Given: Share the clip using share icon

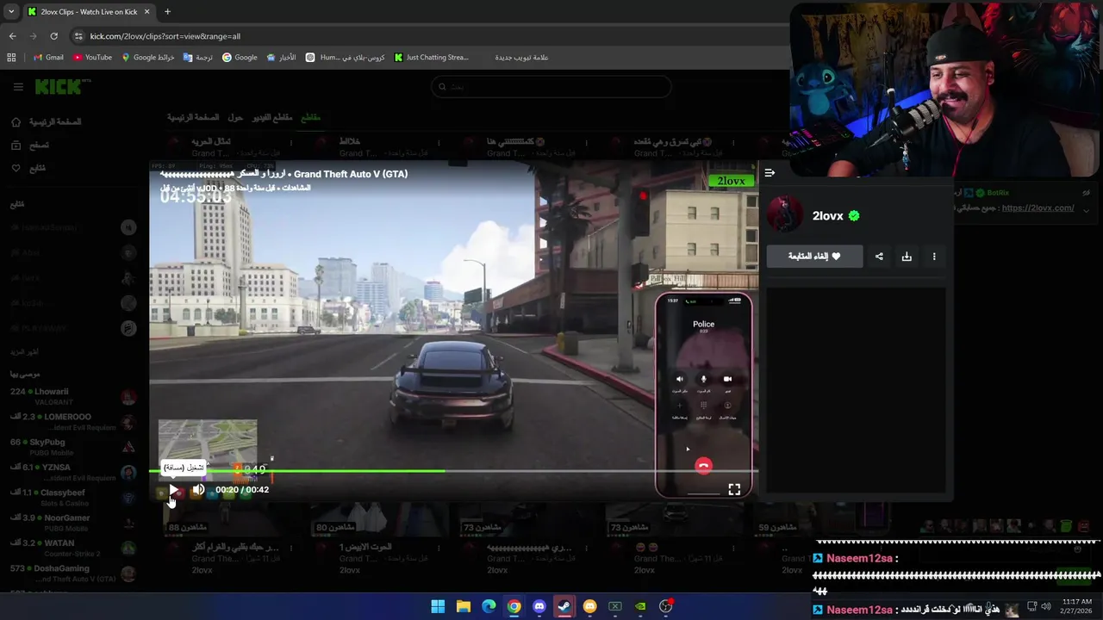Looking at the screenshot, I should tap(879, 256).
